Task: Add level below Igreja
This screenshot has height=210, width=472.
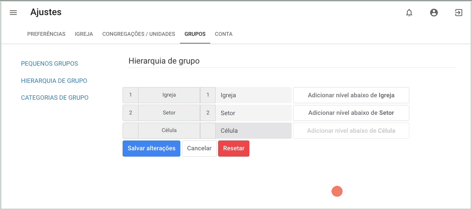Action: (x=351, y=95)
